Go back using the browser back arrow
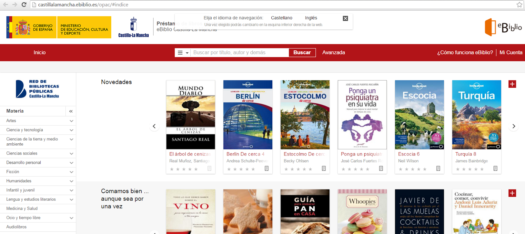 click(6, 5)
